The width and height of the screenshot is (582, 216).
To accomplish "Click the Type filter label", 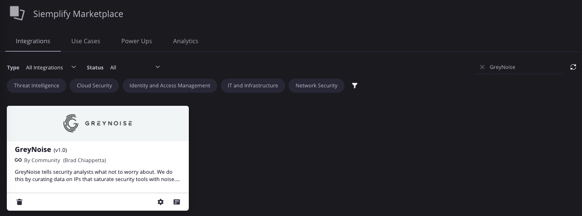I will 13,67.
